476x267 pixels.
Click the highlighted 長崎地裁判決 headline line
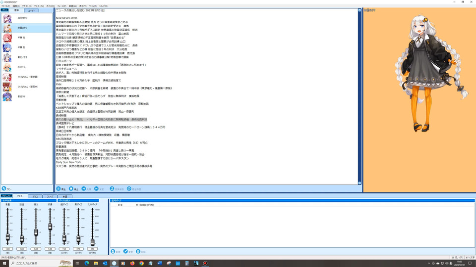(x=101, y=119)
